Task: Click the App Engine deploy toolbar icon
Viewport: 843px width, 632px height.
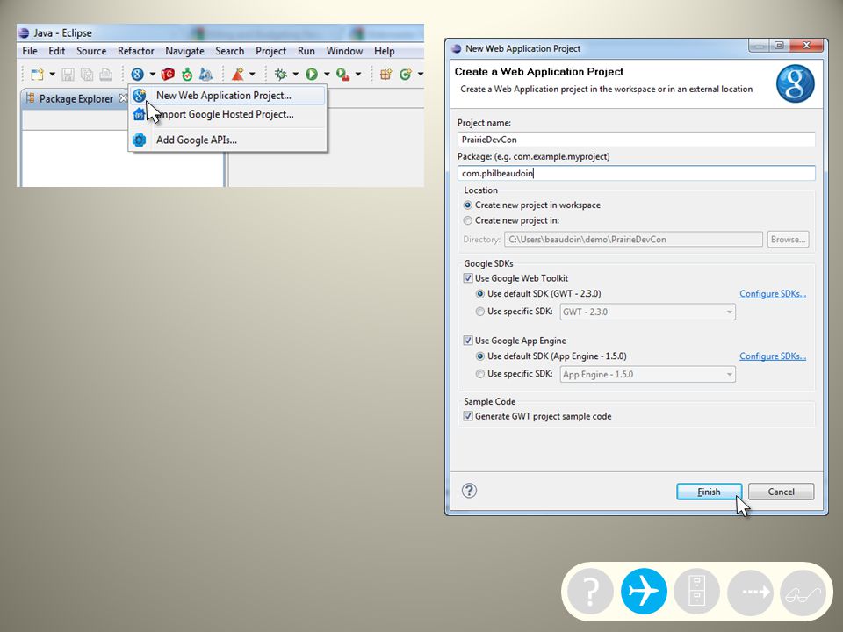Action: 205,74
